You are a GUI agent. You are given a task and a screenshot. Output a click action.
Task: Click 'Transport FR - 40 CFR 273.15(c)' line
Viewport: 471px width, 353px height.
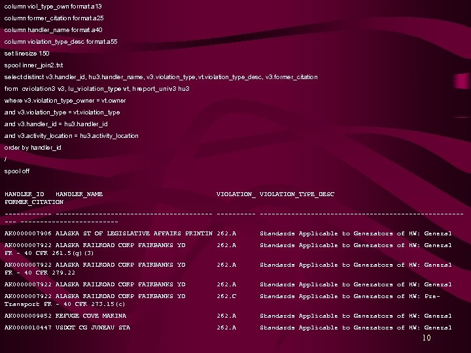tap(65, 304)
